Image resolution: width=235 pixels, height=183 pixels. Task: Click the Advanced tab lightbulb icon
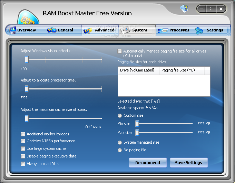[x=88, y=31]
